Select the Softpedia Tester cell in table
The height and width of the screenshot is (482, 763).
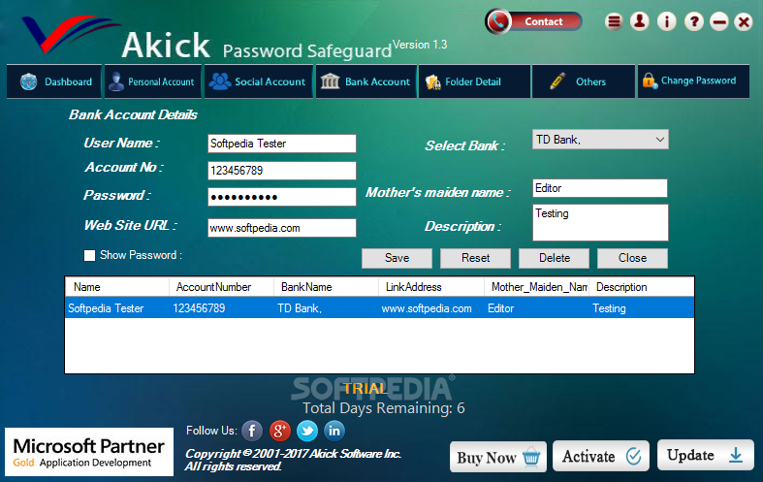click(x=106, y=308)
